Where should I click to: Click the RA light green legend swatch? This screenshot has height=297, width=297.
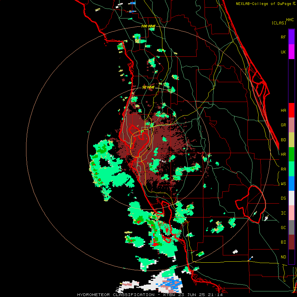tap(291, 169)
